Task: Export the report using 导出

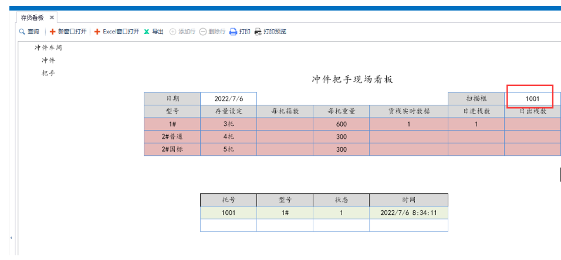Action: (x=154, y=32)
